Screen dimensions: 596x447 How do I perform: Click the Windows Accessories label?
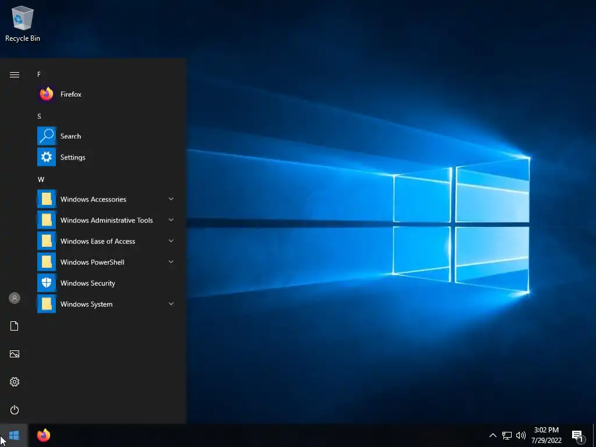pos(93,200)
